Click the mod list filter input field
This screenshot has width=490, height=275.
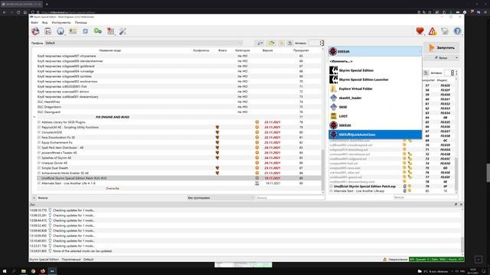click(290, 198)
